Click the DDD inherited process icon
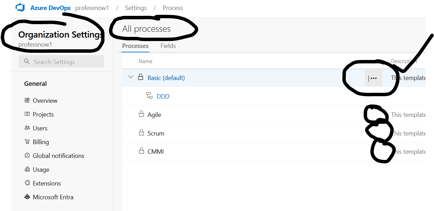The image size is (434, 211). [149, 96]
